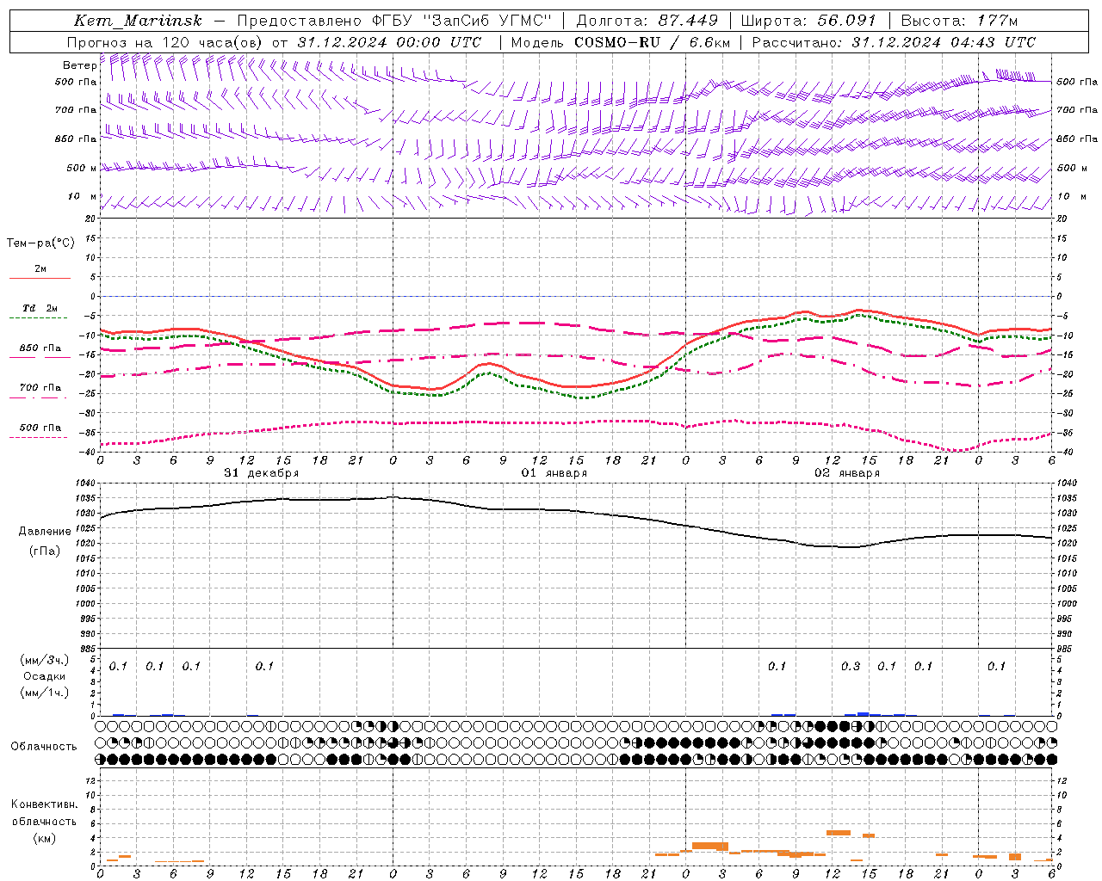Click the '700 гПа' temperature legend entry
Viewport: 1102px width, 881px height.
pyautogui.click(x=40, y=388)
